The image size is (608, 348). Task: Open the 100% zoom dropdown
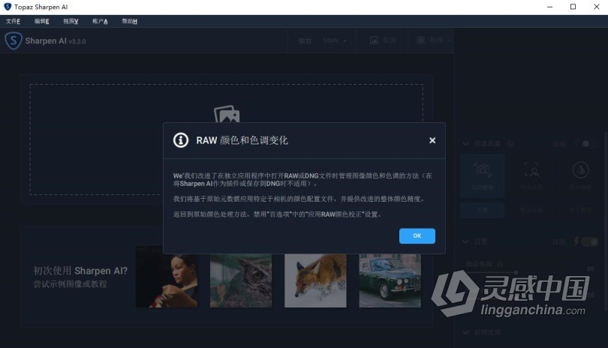(x=335, y=40)
